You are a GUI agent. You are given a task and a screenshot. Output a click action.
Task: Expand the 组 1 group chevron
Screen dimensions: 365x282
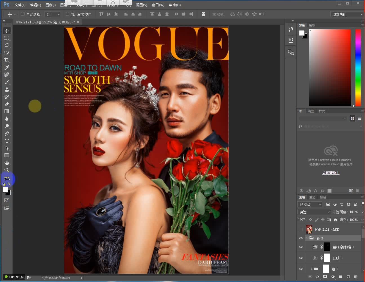click(x=311, y=269)
